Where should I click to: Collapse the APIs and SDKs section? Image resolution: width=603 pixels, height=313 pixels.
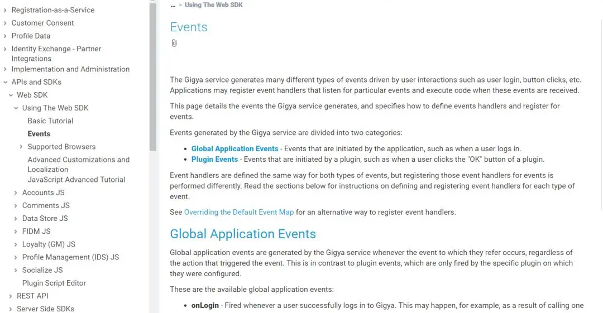pos(5,82)
